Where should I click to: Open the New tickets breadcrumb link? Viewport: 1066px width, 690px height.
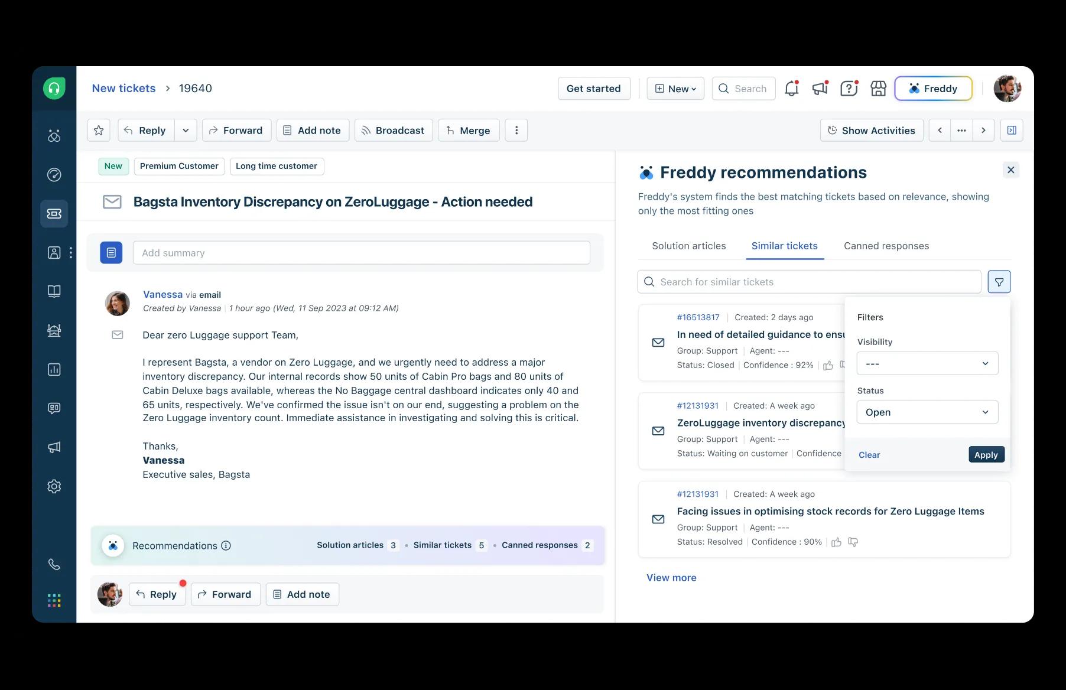click(123, 89)
